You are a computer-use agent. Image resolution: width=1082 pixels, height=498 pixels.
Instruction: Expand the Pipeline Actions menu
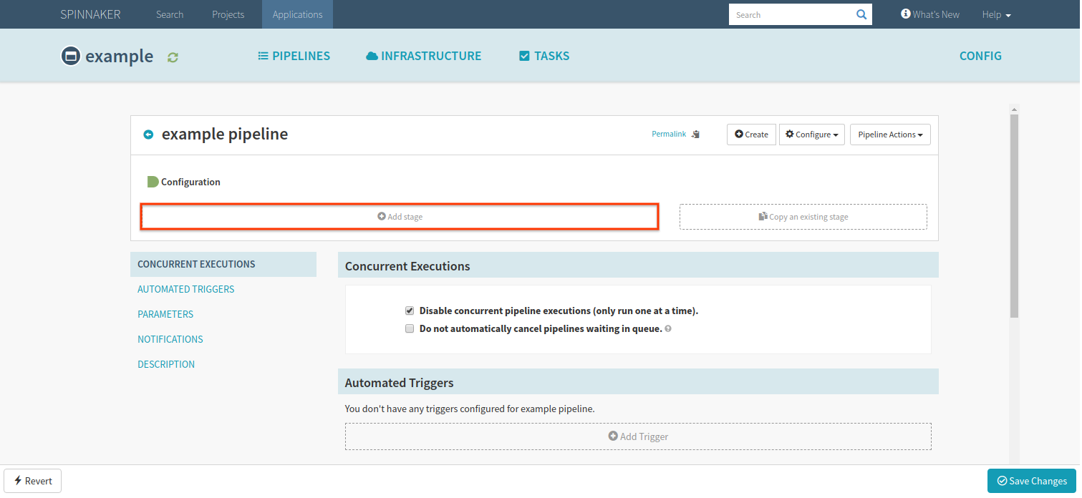(x=890, y=135)
